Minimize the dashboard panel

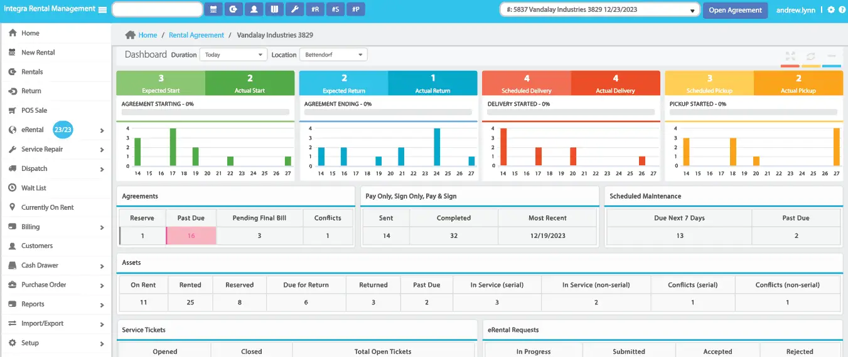pos(831,56)
